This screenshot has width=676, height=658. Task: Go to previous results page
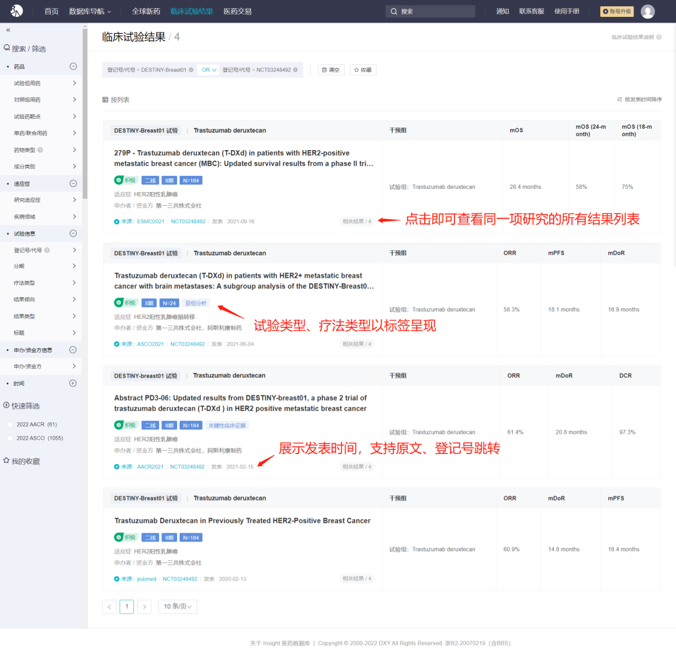point(109,607)
